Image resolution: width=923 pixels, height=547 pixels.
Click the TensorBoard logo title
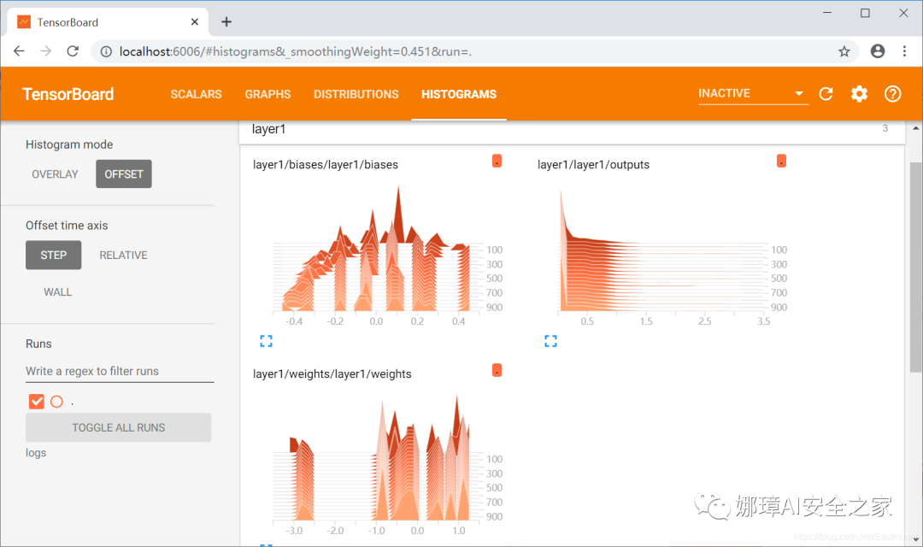click(x=68, y=94)
